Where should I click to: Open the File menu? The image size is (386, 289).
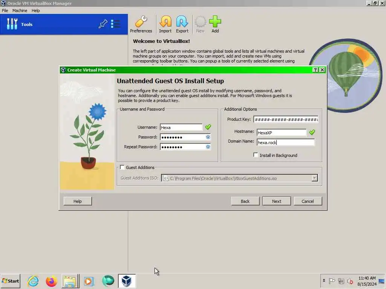point(5,11)
